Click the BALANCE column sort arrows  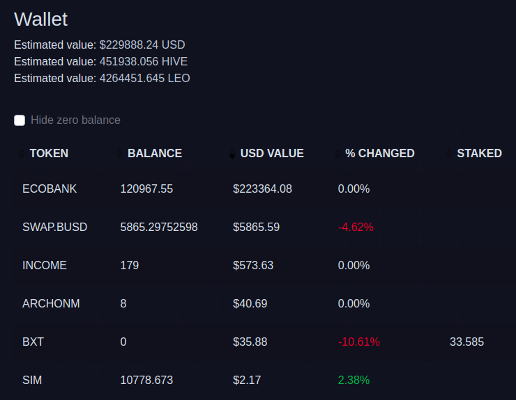[x=119, y=153]
